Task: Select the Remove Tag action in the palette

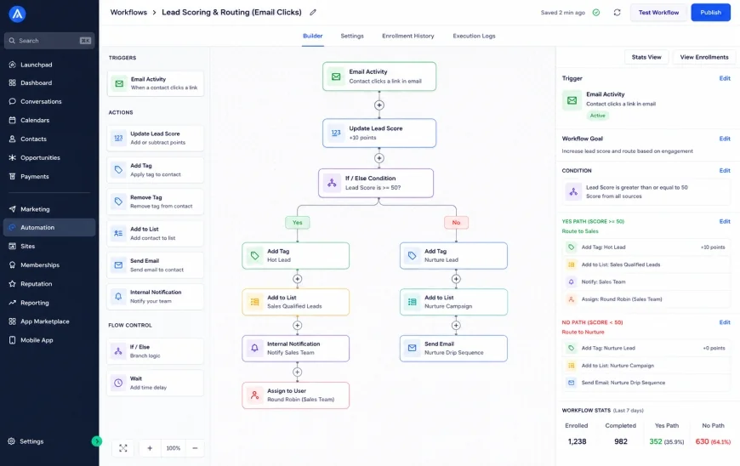Action: pos(156,202)
